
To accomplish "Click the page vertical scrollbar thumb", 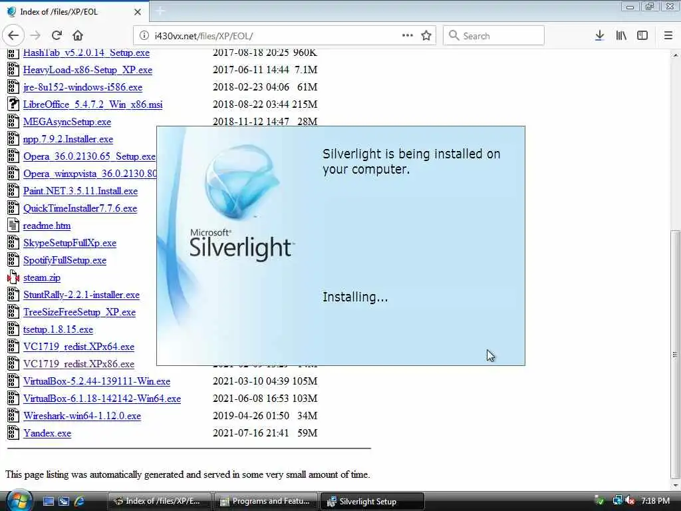I will click(675, 354).
